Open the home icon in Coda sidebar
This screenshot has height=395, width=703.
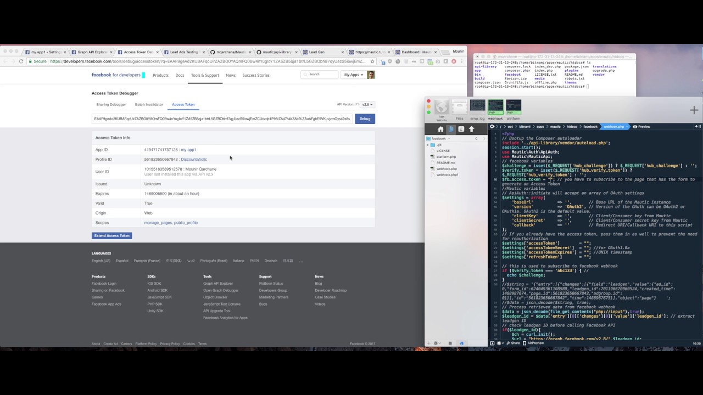(440, 129)
